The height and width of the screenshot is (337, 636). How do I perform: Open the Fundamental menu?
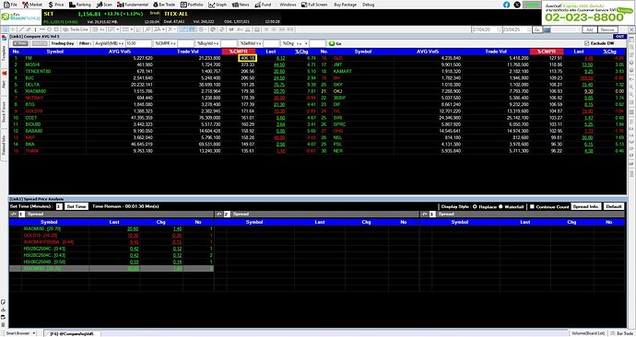pos(133,5)
